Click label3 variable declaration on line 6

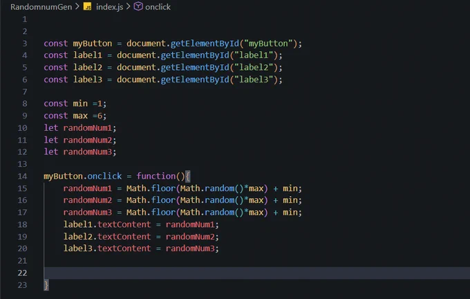pos(88,80)
